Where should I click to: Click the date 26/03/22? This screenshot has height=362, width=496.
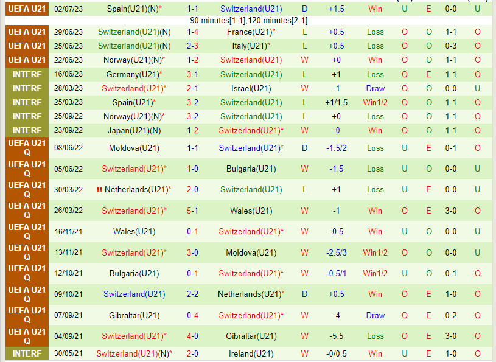point(68,211)
